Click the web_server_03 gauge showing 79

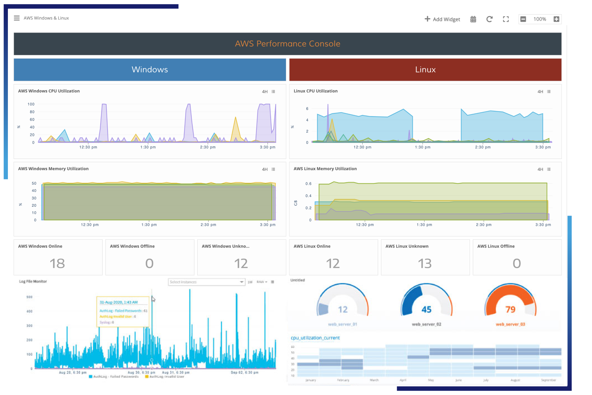[x=510, y=300]
